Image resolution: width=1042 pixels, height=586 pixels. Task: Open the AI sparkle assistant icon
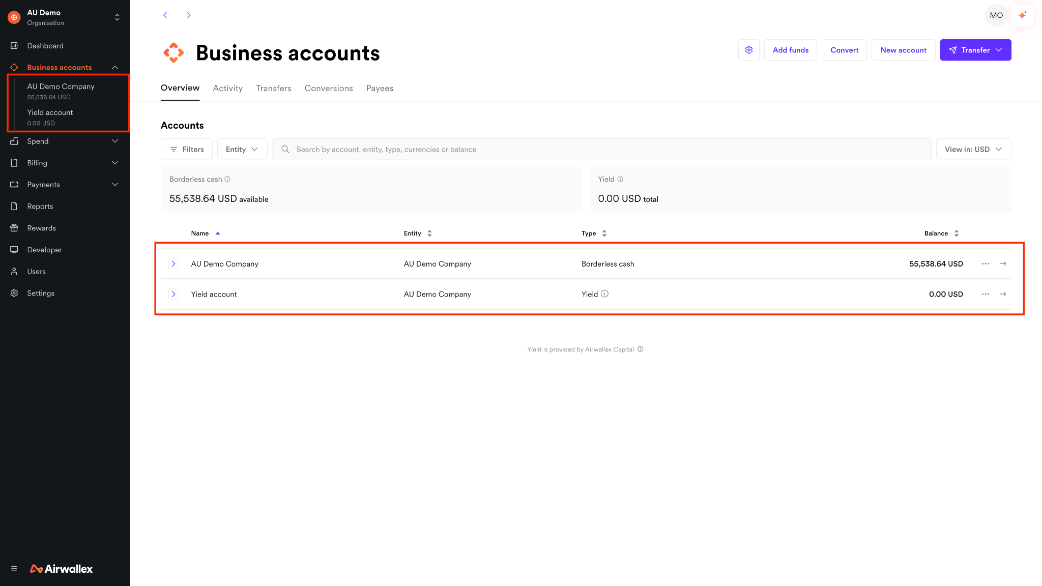click(1022, 15)
